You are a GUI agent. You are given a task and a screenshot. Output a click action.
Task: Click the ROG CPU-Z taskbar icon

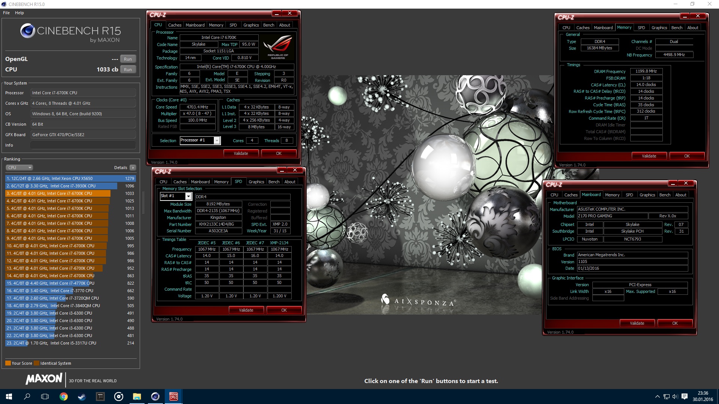[173, 397]
